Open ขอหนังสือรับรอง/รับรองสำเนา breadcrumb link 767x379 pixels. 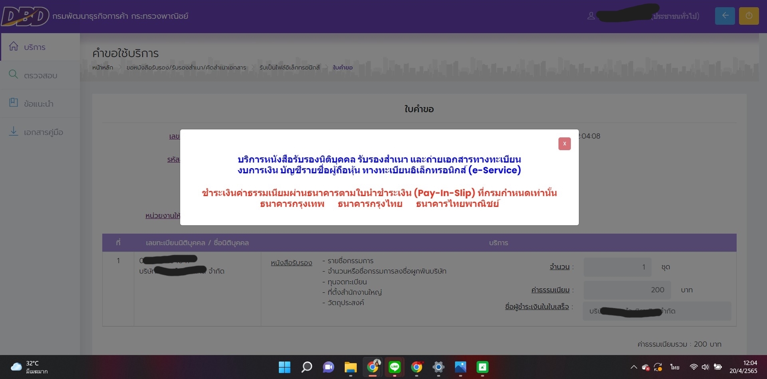pos(186,67)
